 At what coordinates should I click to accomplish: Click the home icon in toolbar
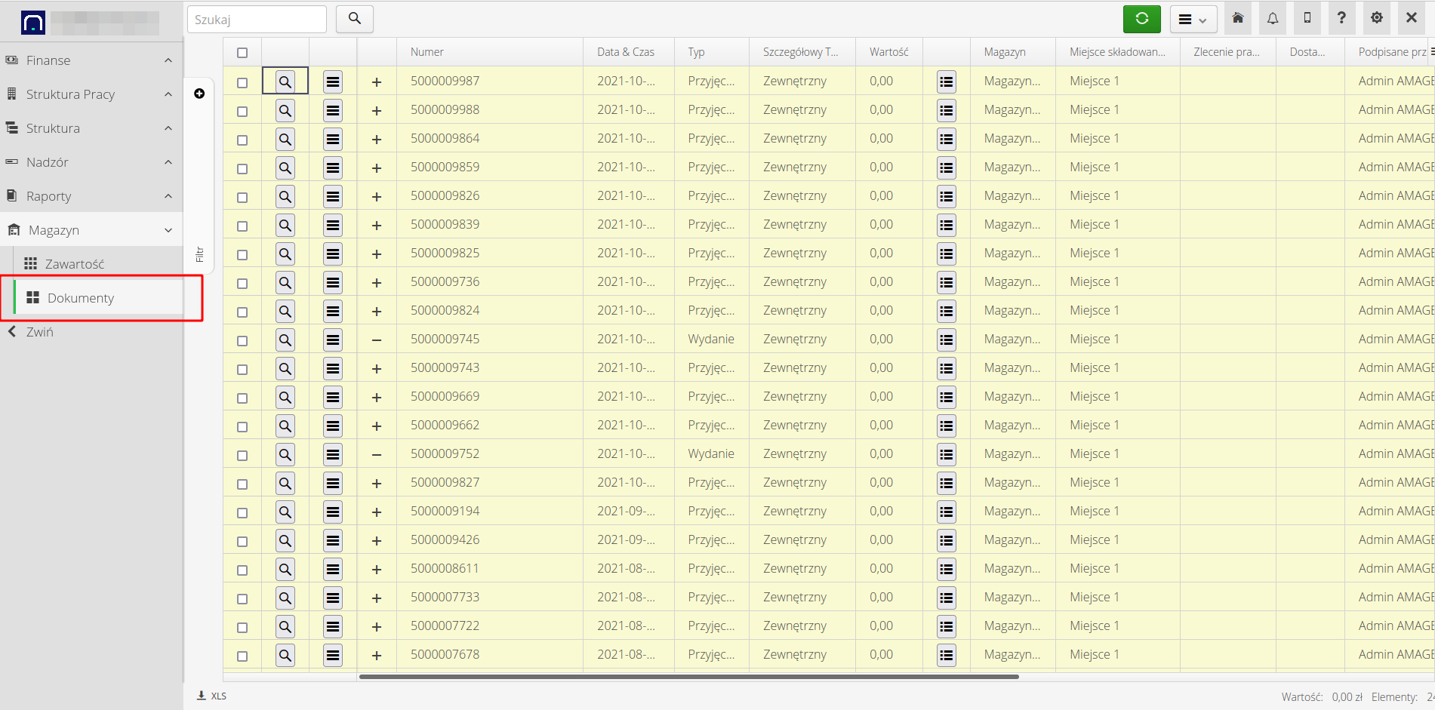1238,19
